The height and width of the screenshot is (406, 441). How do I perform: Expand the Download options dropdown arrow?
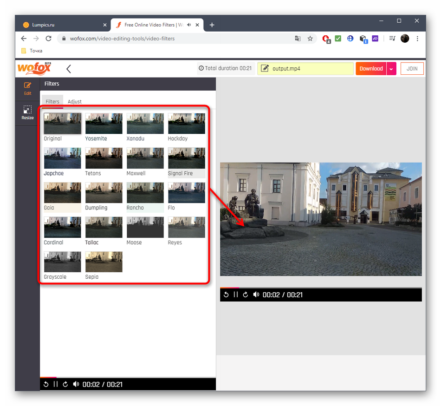pos(391,69)
